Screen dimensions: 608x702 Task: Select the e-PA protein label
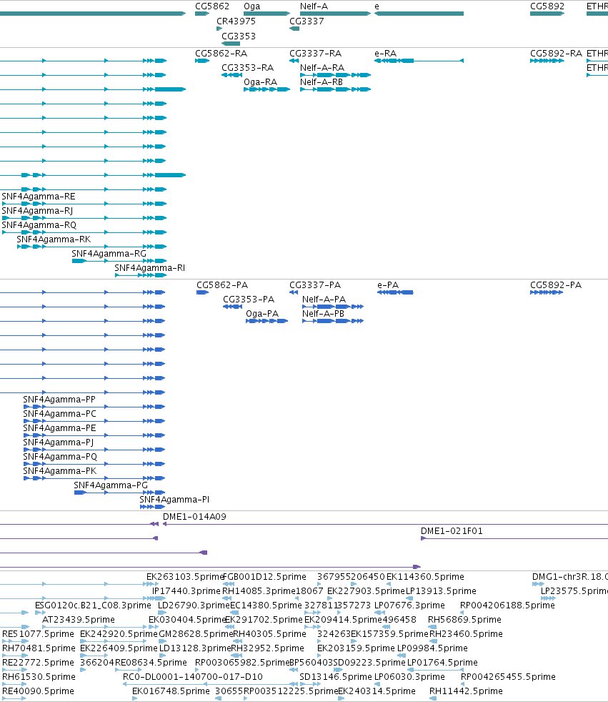pyautogui.click(x=388, y=285)
